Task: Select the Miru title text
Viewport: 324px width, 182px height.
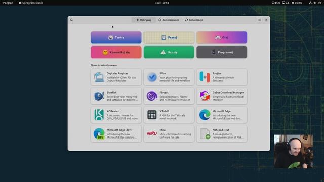Action: (x=163, y=130)
